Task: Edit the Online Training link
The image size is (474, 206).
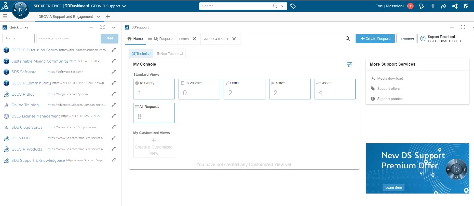Action: click(114, 105)
